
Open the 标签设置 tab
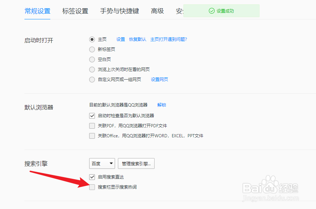click(x=75, y=11)
